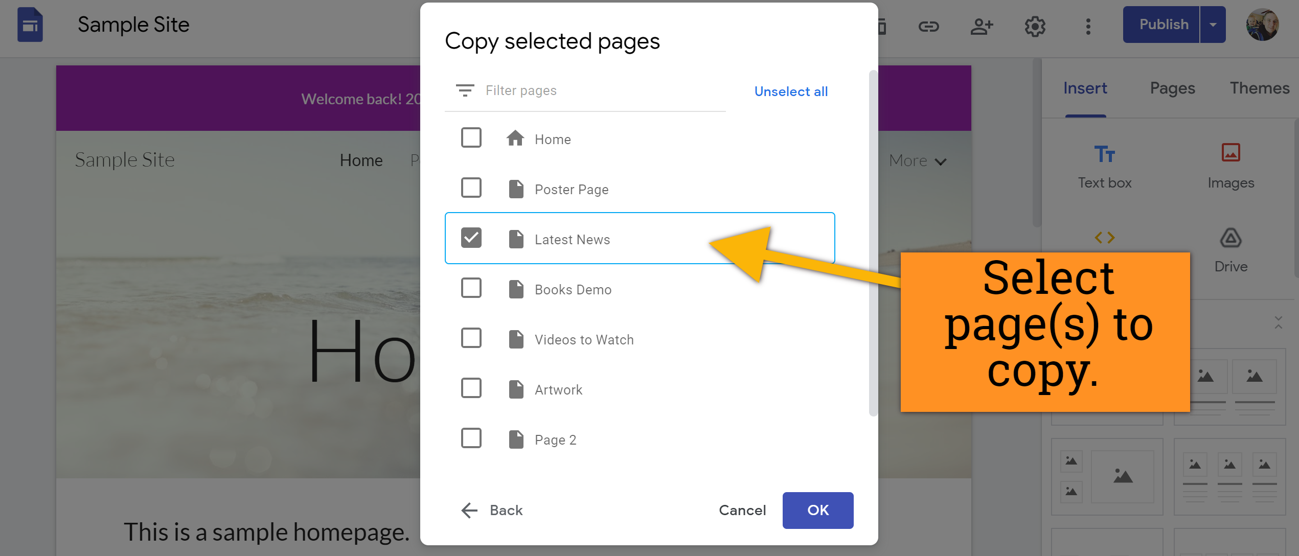Screen dimensions: 1299x556
Task: Click the copy link icon
Action: click(928, 26)
